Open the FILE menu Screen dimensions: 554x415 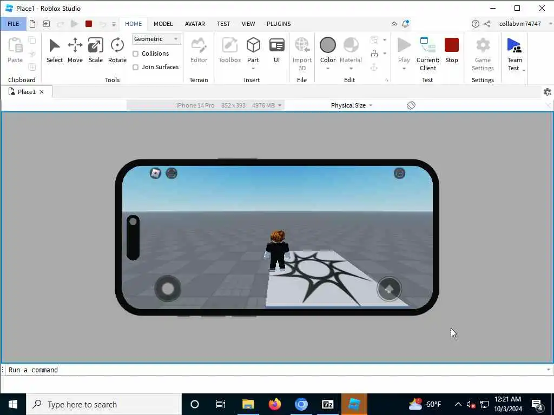coord(14,24)
